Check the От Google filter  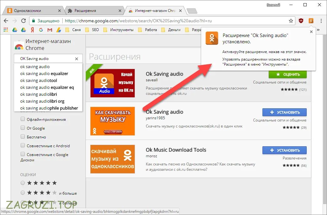(23, 128)
